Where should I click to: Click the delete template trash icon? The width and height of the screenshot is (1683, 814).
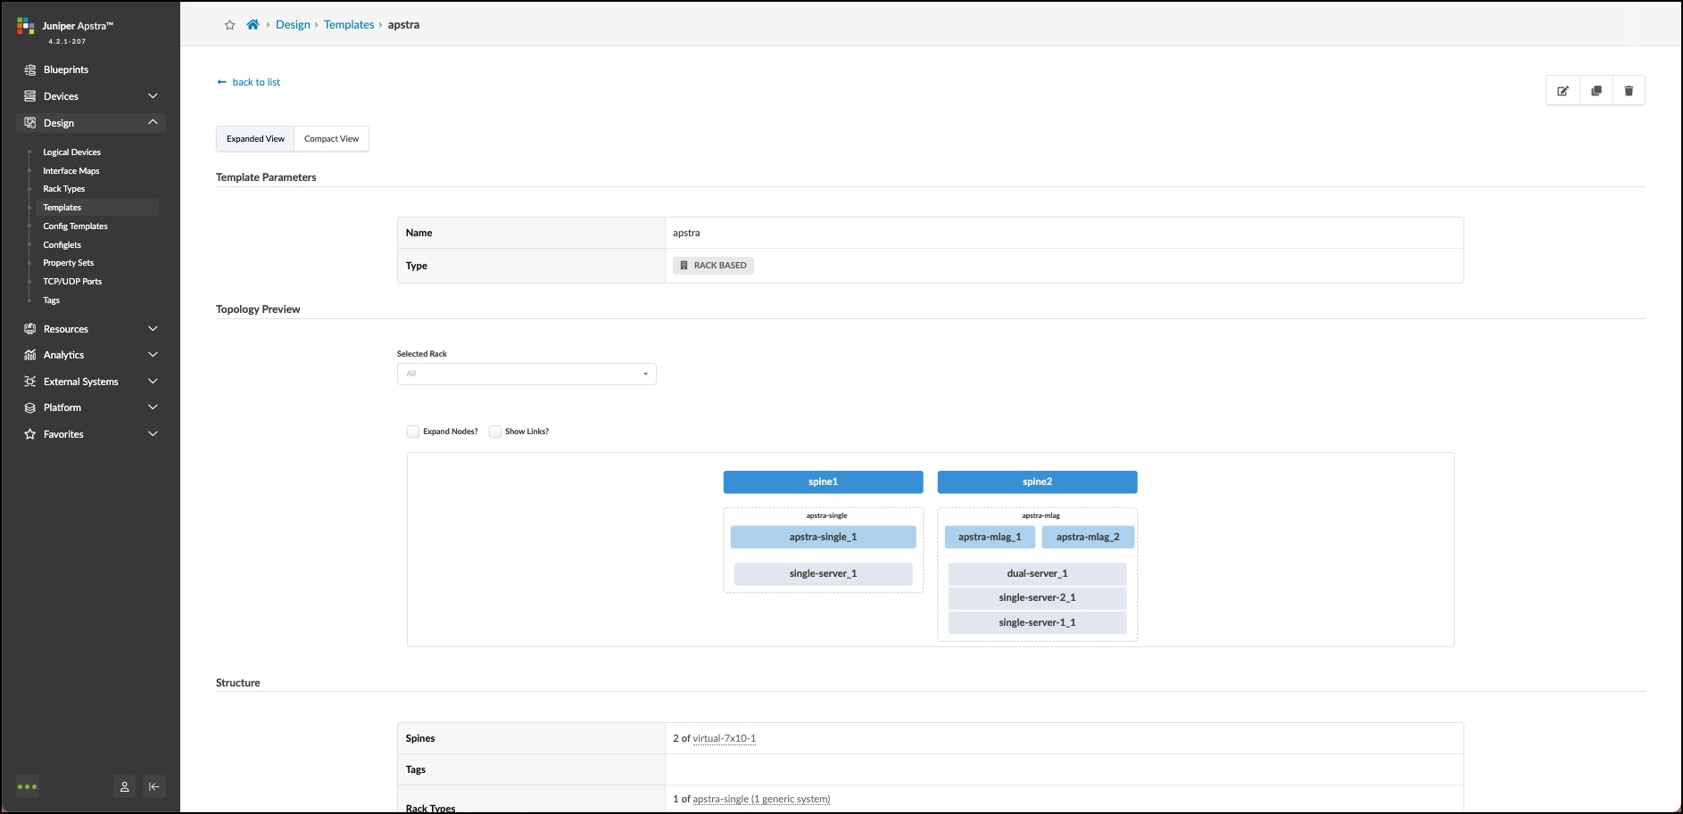[1629, 91]
